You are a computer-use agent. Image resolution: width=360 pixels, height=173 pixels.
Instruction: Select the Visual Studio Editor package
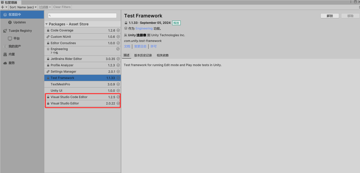click(83, 103)
